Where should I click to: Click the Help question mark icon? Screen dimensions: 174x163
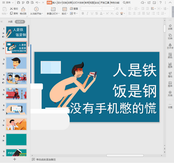point(161,3)
